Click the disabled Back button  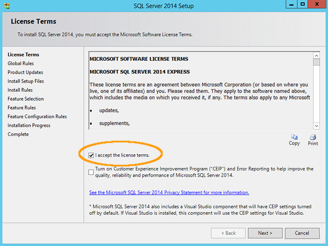point(228,233)
